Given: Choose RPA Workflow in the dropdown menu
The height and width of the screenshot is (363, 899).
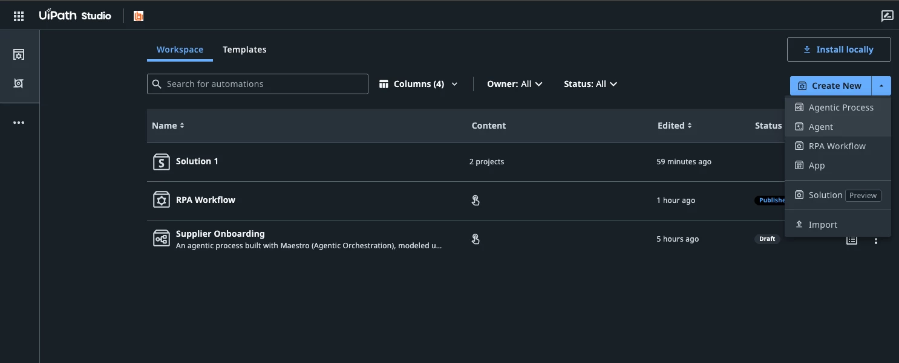Looking at the screenshot, I should click(837, 146).
